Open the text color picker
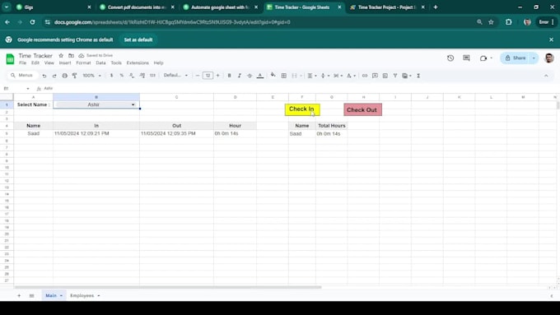The width and height of the screenshot is (560, 315). 260,76
